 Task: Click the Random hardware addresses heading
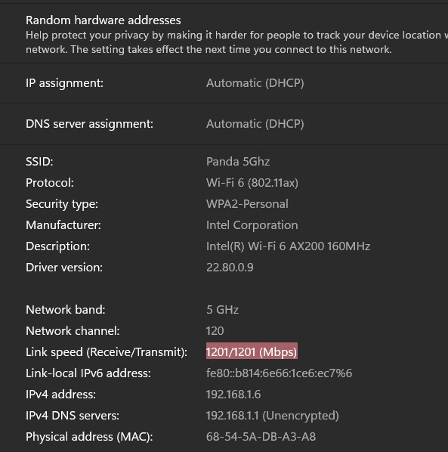[x=104, y=20]
